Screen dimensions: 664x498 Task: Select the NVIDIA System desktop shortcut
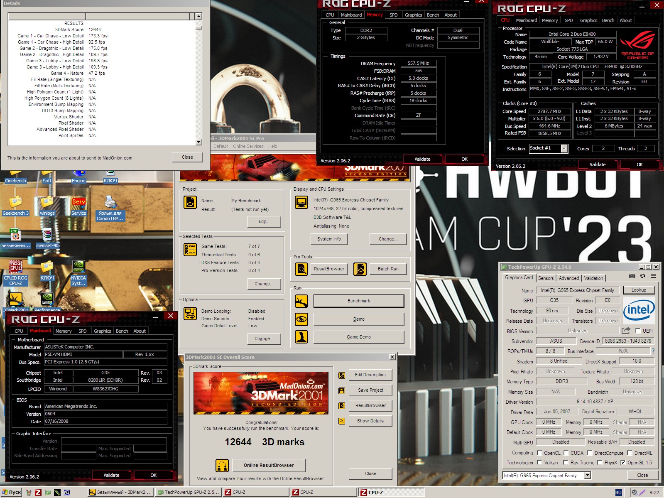pyautogui.click(x=78, y=273)
